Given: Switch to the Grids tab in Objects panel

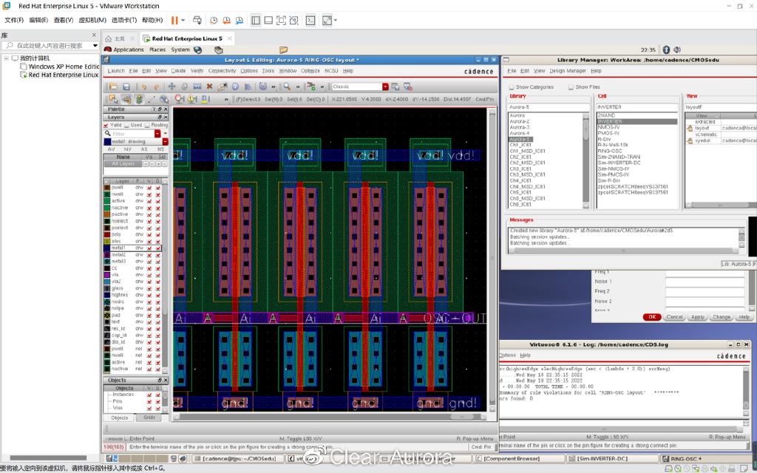Looking at the screenshot, I should pos(149,418).
